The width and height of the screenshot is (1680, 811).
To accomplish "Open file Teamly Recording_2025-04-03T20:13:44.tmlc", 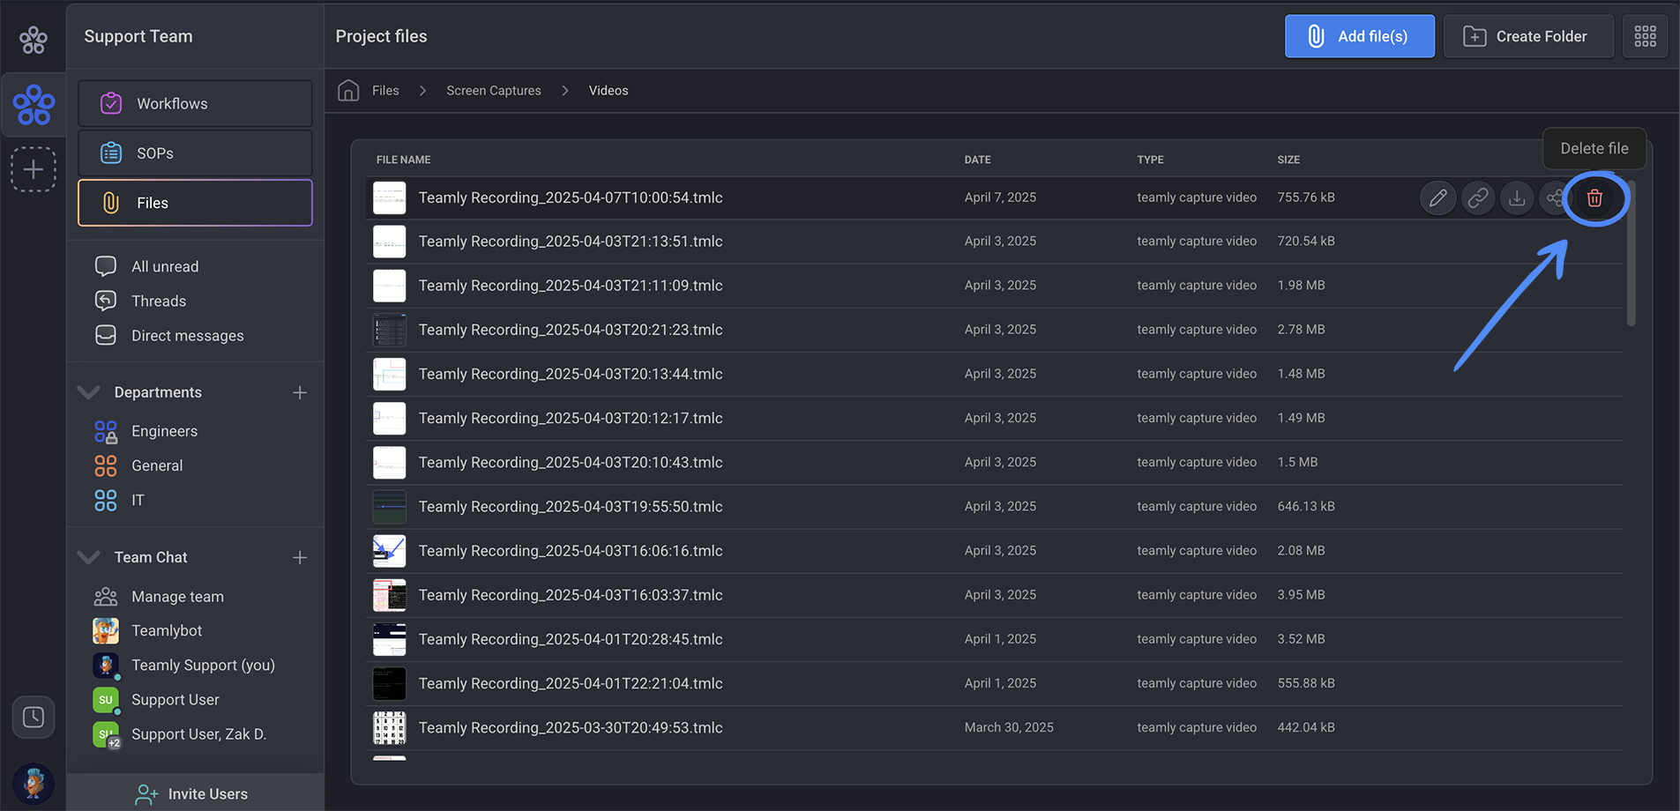I will 571,374.
